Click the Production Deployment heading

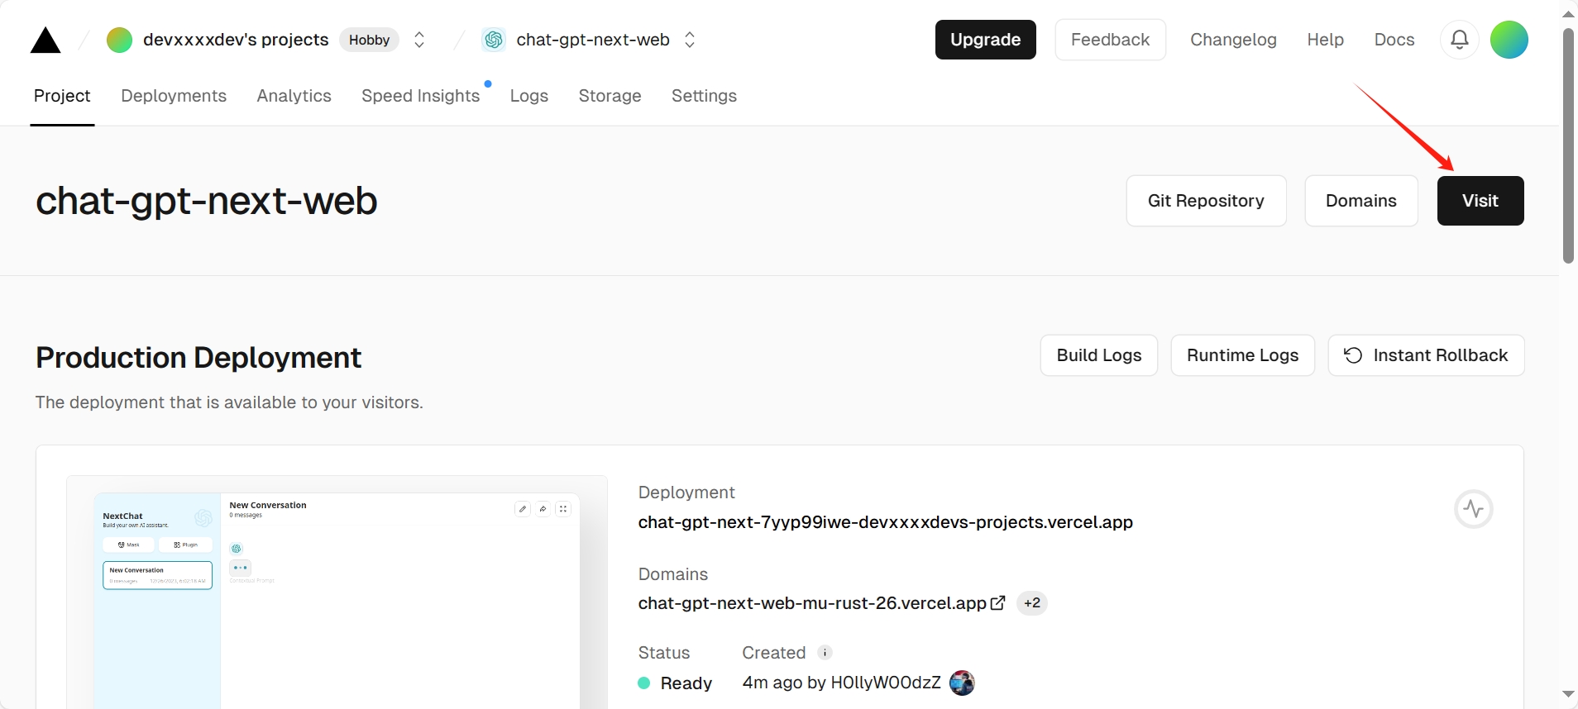pyautogui.click(x=198, y=358)
